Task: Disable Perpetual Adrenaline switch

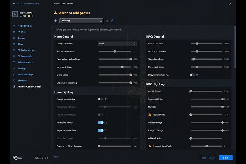Action: pyautogui.click(x=100, y=130)
